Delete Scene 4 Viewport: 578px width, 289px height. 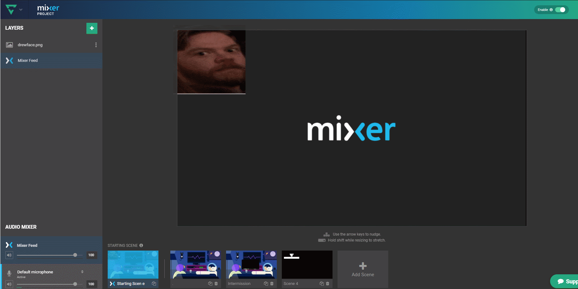pyautogui.click(x=328, y=284)
